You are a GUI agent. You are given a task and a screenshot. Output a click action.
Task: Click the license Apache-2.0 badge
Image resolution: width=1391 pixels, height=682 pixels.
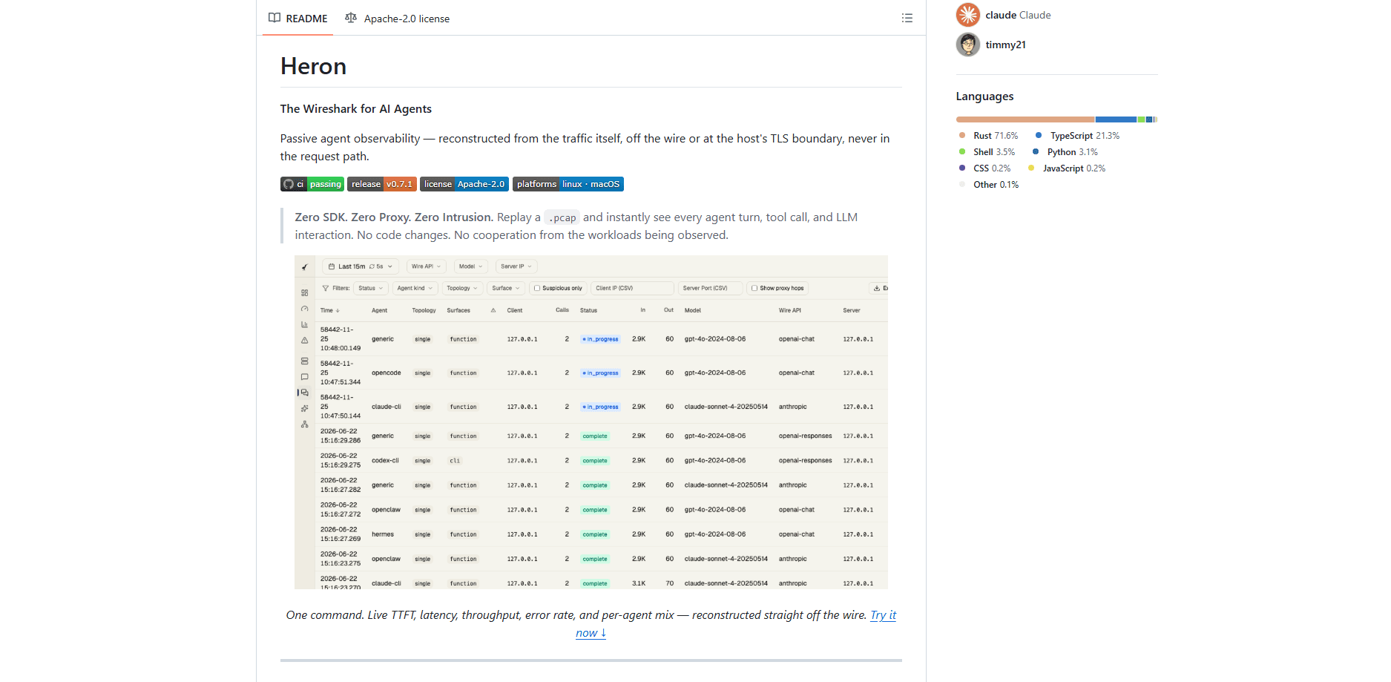(x=464, y=184)
